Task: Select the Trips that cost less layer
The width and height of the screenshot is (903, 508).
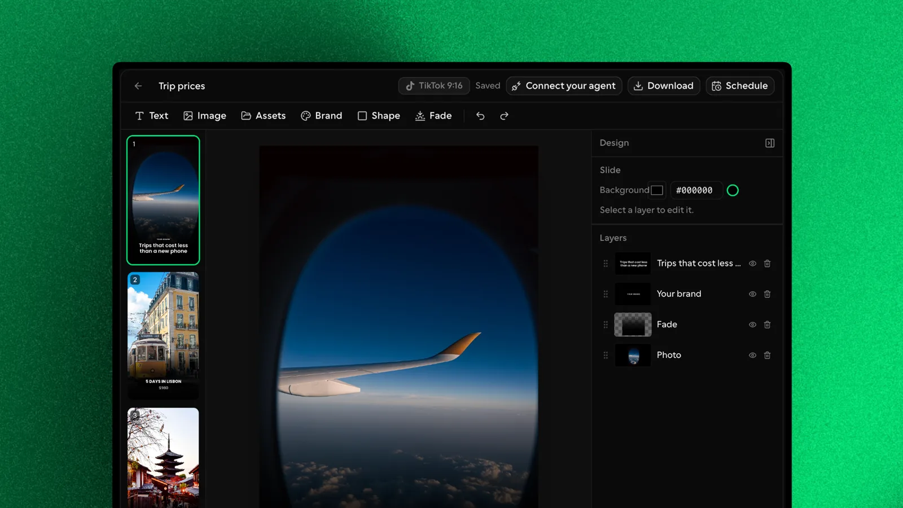Action: coord(699,264)
